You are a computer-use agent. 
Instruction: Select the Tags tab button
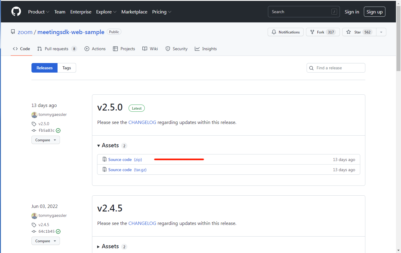[67, 68]
